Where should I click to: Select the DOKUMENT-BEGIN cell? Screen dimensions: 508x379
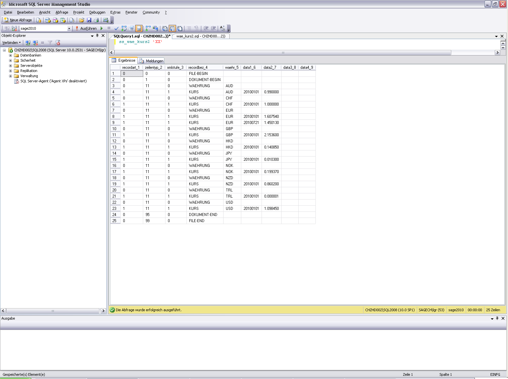(x=205, y=80)
